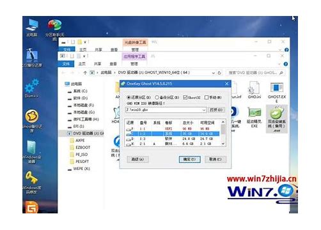
Task: Click the partition list scrollbar thumb
Action: (x=223, y=130)
